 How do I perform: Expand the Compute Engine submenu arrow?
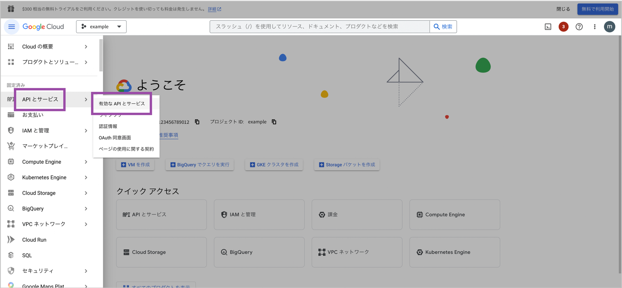pyautogui.click(x=86, y=162)
